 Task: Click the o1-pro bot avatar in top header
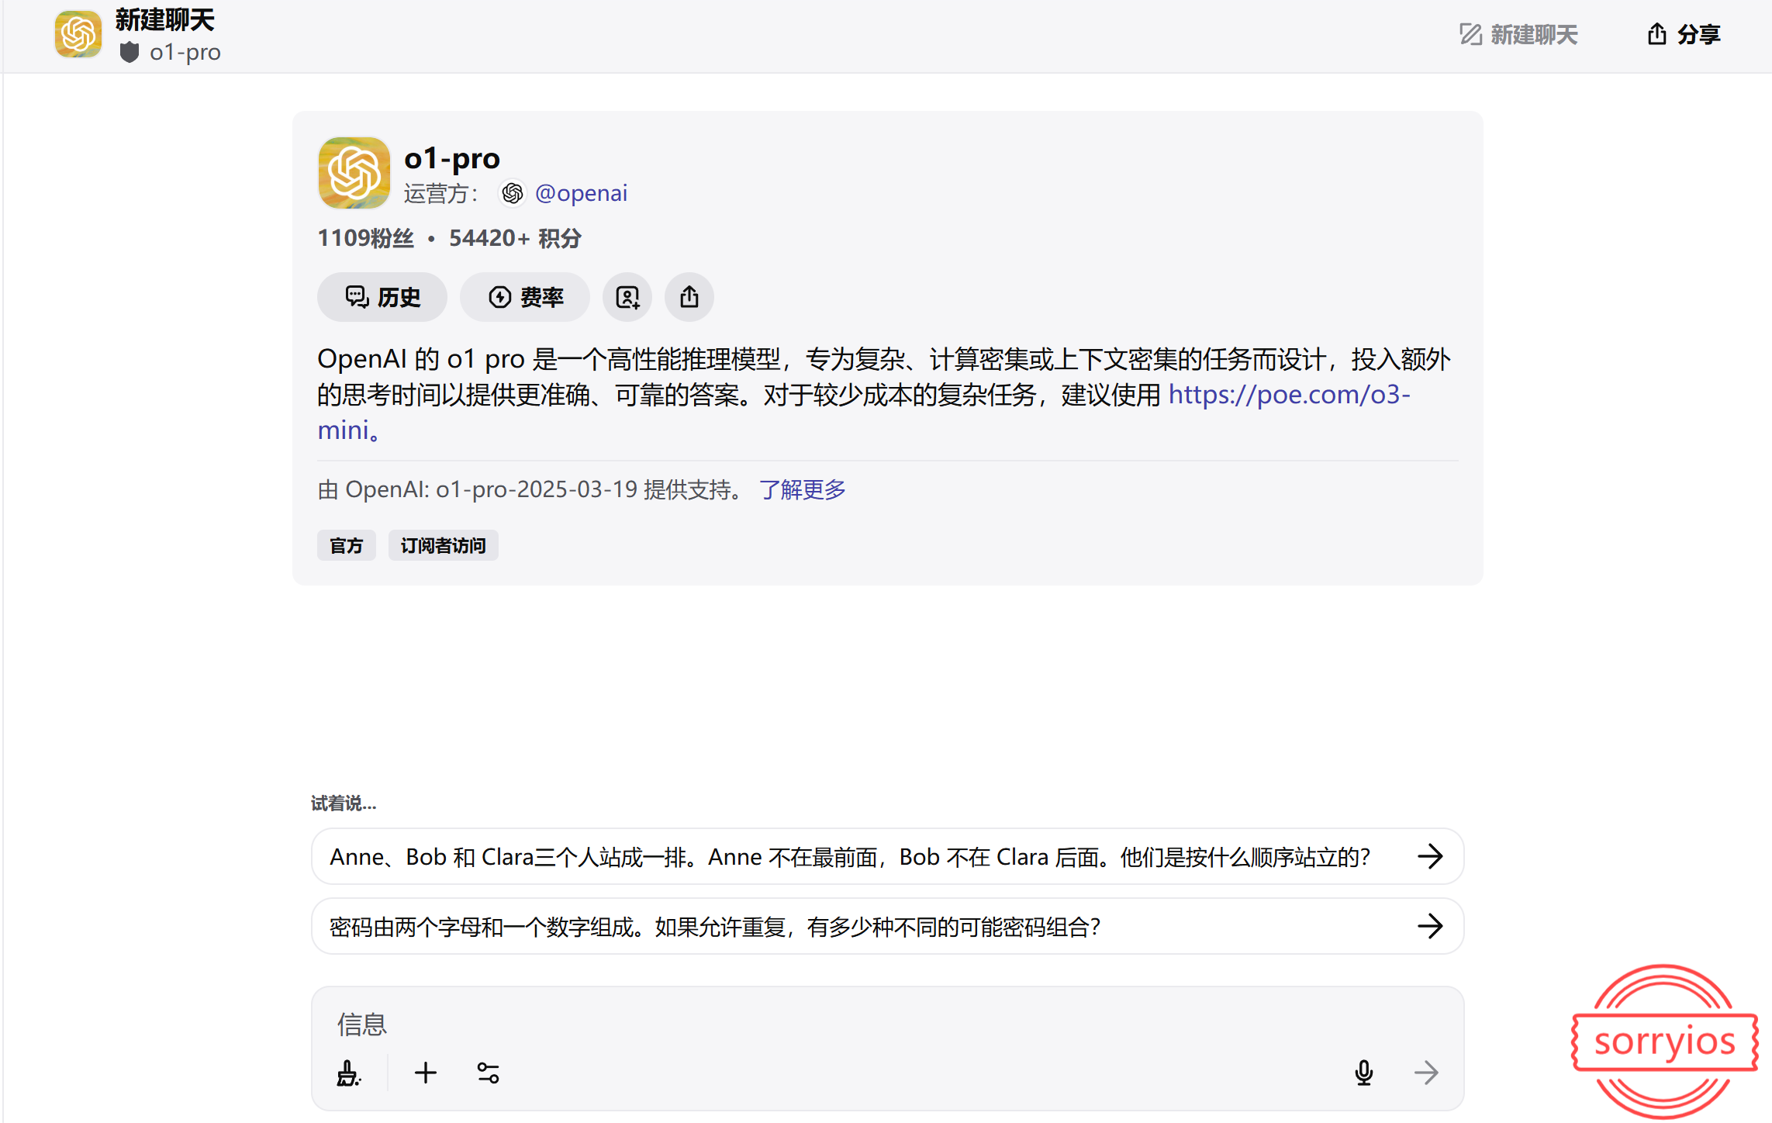click(x=78, y=34)
